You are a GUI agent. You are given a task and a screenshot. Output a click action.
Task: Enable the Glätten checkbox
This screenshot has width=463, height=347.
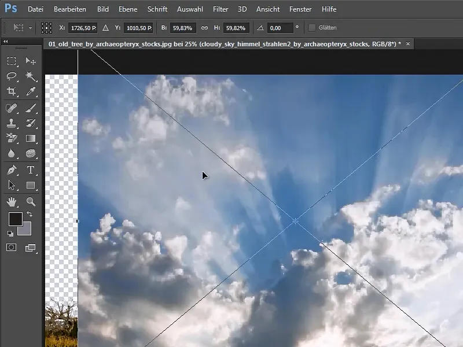pos(311,28)
